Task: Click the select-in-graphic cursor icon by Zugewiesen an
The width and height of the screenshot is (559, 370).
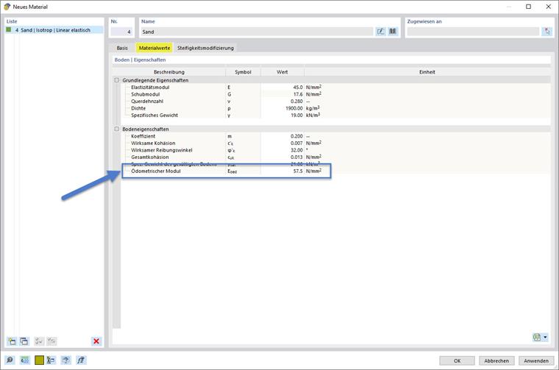Action: pos(547,32)
